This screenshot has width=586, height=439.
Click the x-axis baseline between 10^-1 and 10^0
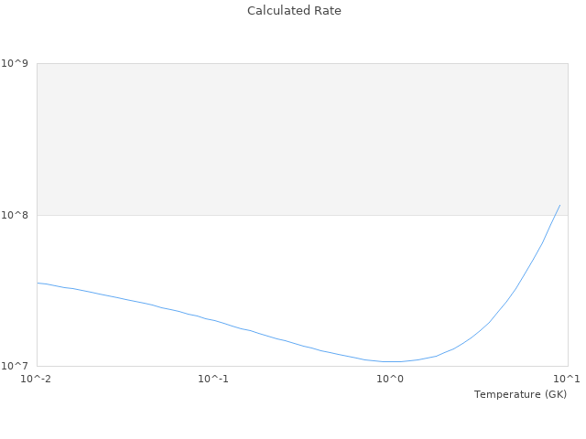click(x=302, y=366)
